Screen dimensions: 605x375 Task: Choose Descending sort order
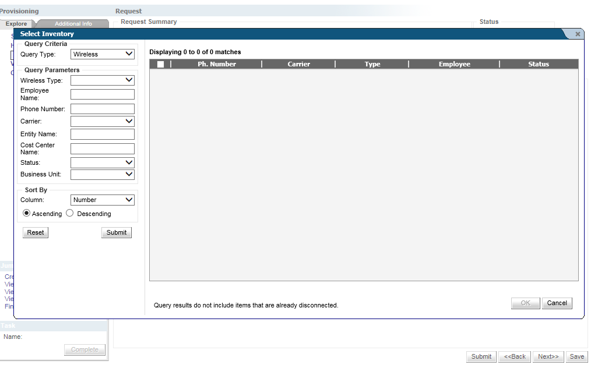70,213
